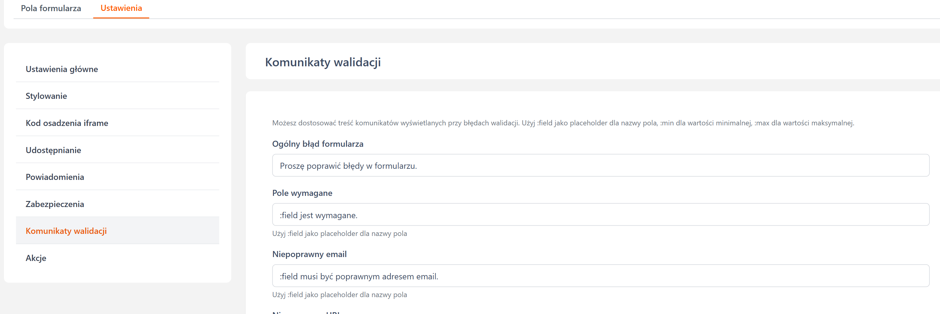Go to the Stylowanie settings section
The image size is (940, 314).
pos(46,96)
